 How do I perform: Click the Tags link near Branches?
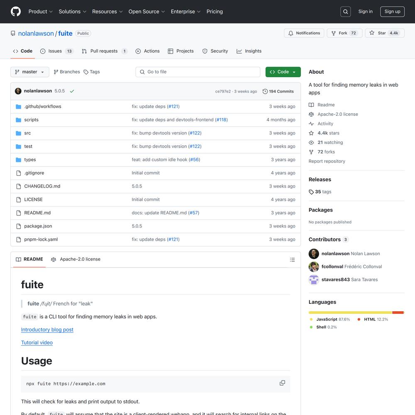coord(92,72)
